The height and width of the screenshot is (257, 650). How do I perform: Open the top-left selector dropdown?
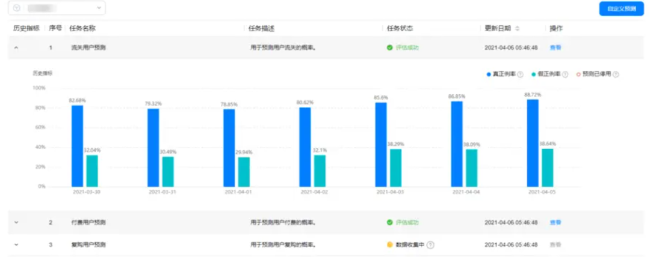pyautogui.click(x=57, y=8)
